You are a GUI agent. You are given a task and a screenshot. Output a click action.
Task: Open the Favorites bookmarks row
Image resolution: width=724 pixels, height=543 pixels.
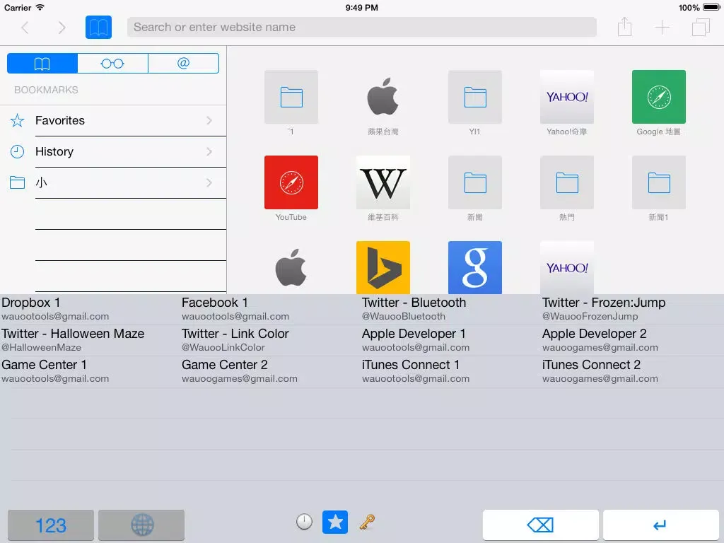click(x=113, y=120)
